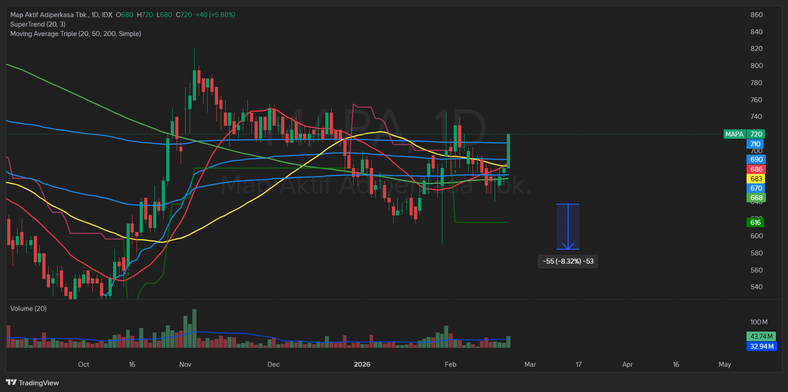Click the Dec label on time axis

(x=273, y=365)
